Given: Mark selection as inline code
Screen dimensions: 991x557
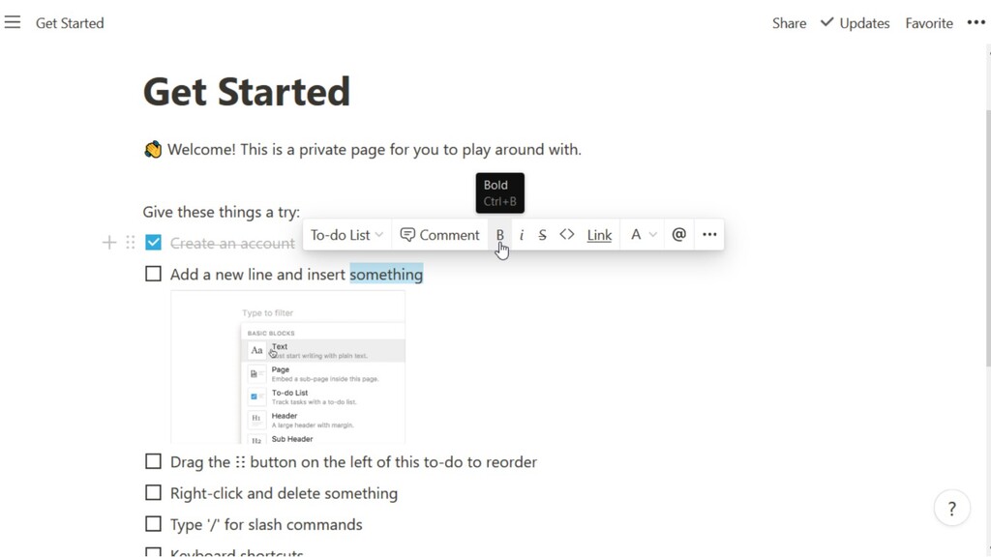Looking at the screenshot, I should 567,235.
